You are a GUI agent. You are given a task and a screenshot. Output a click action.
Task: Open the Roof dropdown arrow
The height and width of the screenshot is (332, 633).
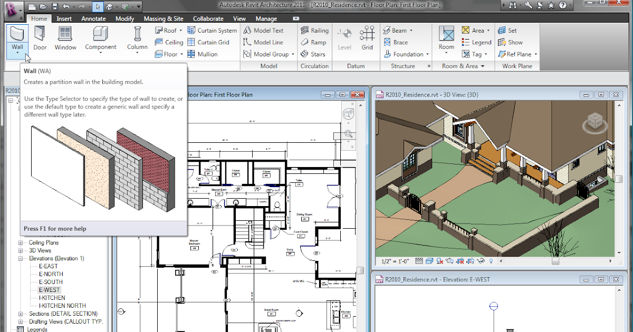pos(181,30)
